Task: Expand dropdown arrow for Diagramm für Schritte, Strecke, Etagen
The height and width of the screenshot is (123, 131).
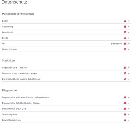Action: click(129, 103)
